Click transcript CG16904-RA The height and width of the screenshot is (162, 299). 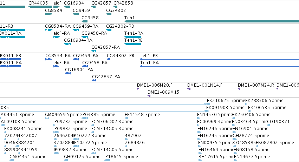click(x=78, y=40)
